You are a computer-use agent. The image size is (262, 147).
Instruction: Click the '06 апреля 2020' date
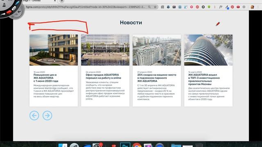click(93, 72)
